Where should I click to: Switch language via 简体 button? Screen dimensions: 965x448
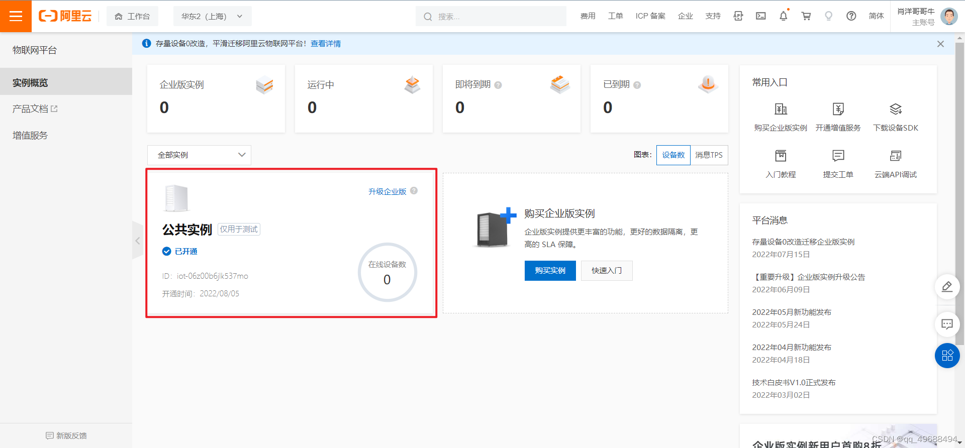pyautogui.click(x=876, y=16)
